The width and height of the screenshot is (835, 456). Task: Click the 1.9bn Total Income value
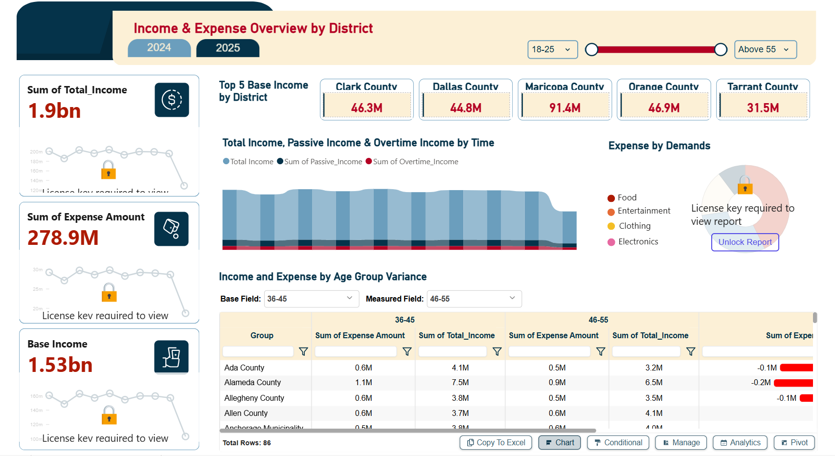coord(54,111)
